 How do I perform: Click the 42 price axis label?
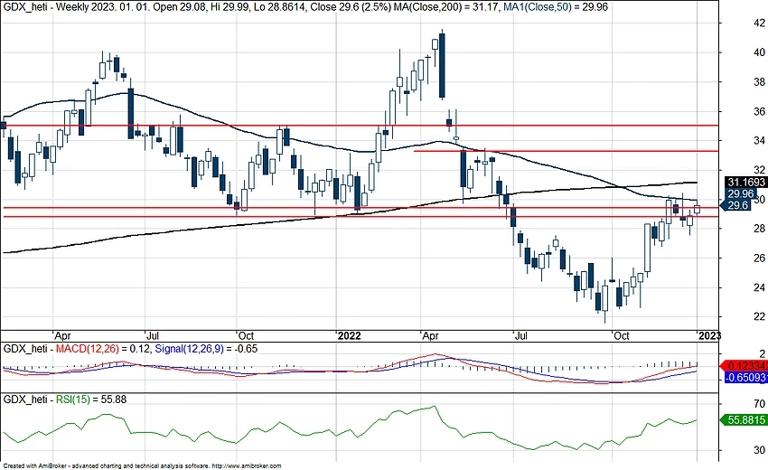(x=759, y=23)
